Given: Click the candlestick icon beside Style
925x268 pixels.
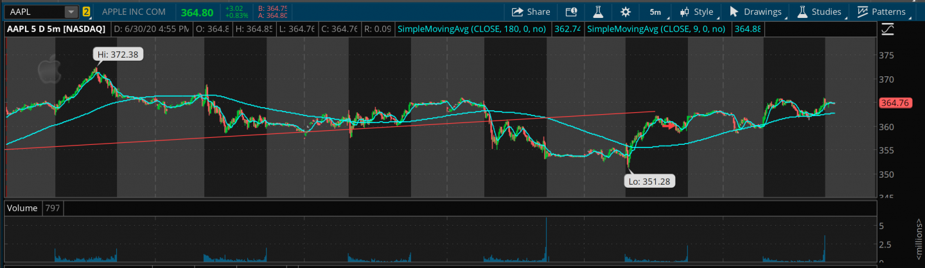Looking at the screenshot, I should pyautogui.click(x=685, y=12).
